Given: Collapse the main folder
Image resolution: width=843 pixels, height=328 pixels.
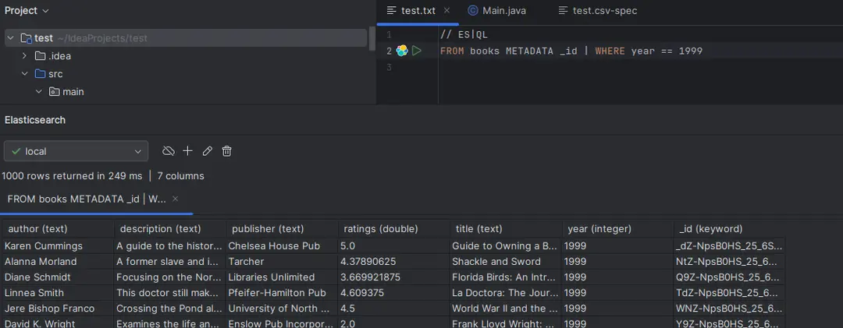Looking at the screenshot, I should point(39,92).
